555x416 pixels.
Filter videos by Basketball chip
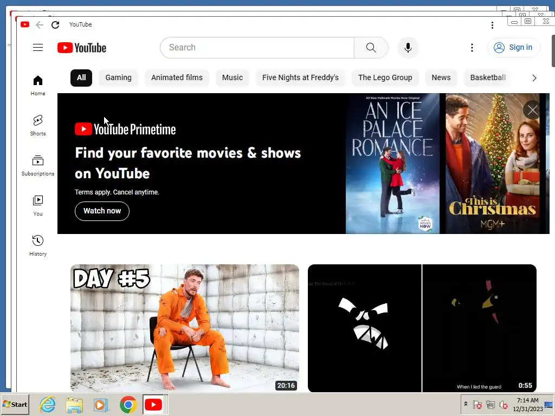(488, 78)
